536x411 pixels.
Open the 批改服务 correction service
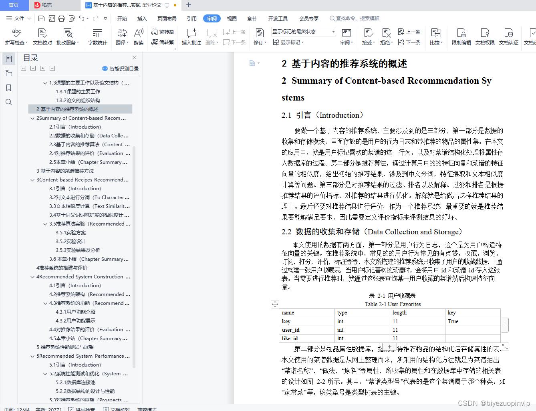pyautogui.click(x=68, y=36)
